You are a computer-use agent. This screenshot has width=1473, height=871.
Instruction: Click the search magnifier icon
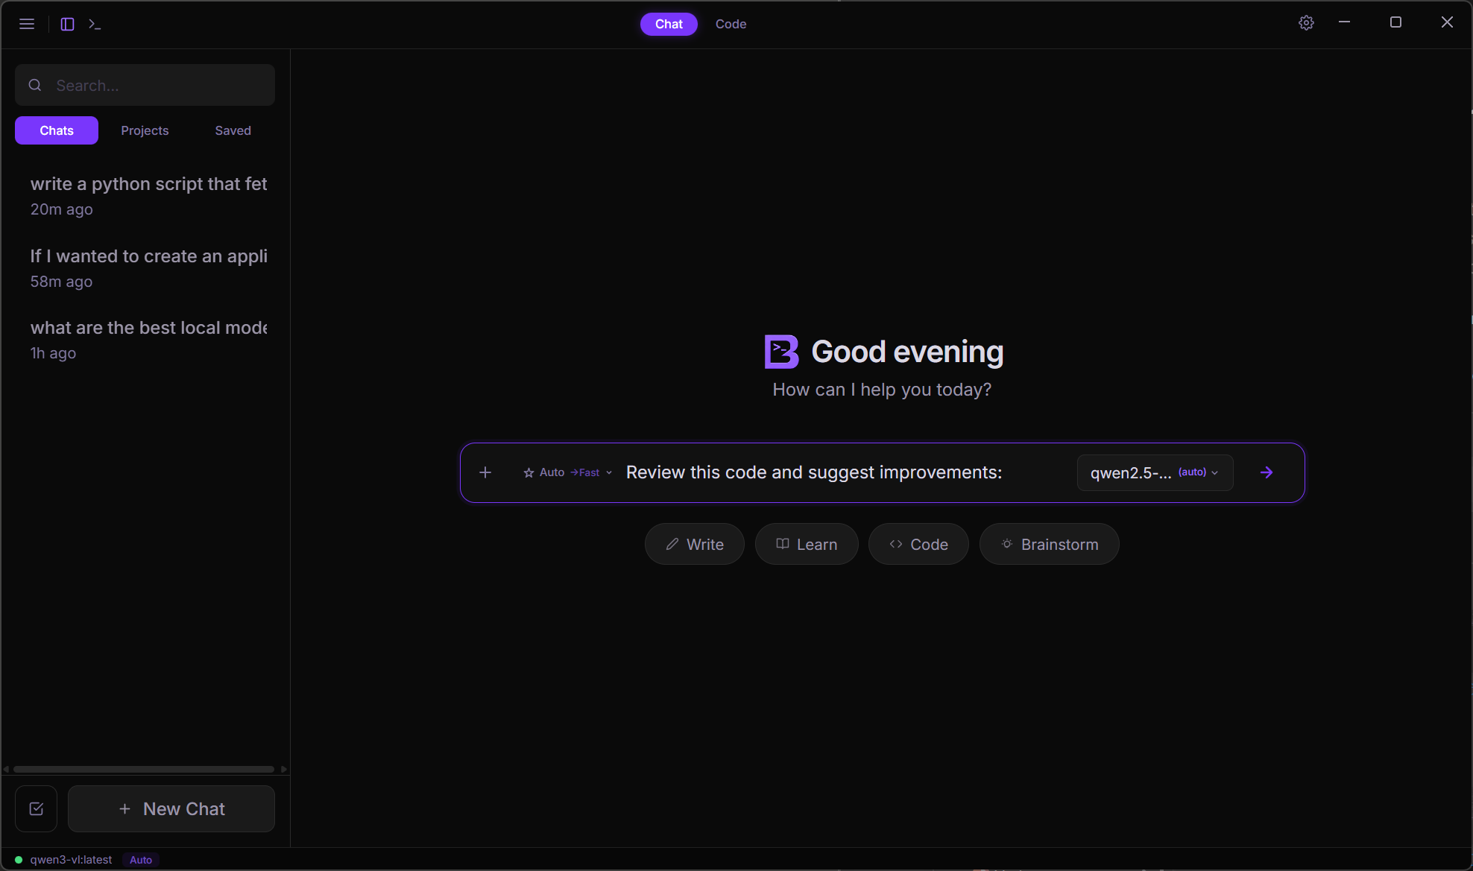[x=35, y=85]
